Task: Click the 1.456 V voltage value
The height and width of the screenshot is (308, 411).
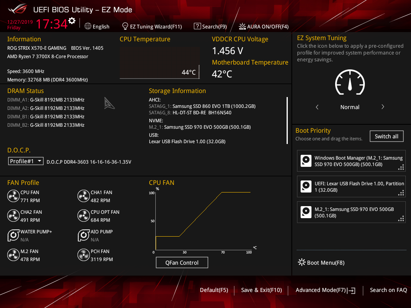Action: click(228, 51)
